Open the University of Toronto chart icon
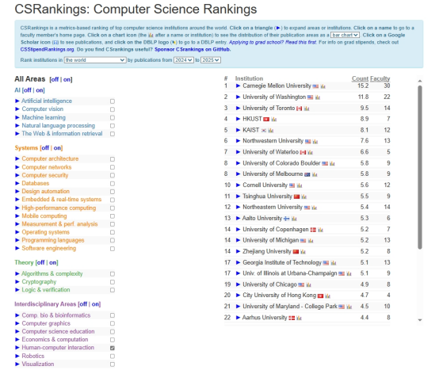Screen dimensions: 439x370 point(307,109)
